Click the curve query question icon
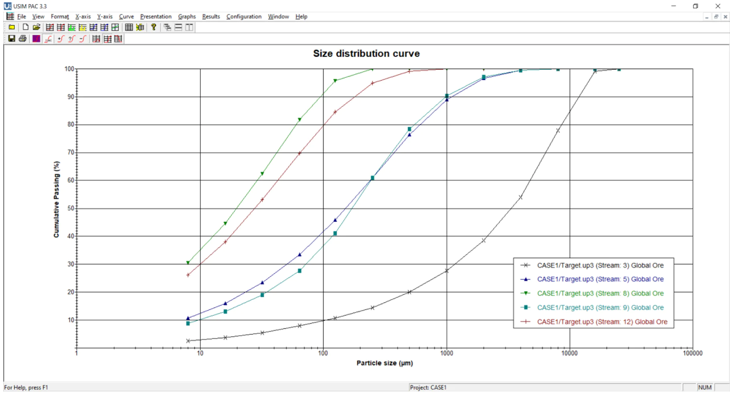This screenshot has width=730, height=395. (72, 38)
